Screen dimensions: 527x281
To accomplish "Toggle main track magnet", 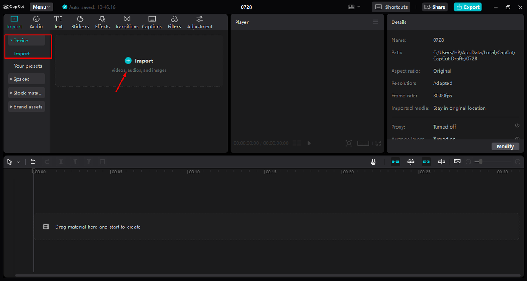I will [395, 162].
